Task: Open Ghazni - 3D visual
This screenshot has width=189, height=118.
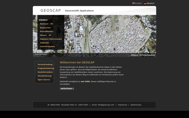Action: pos(46,35)
